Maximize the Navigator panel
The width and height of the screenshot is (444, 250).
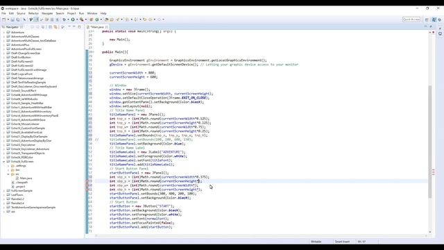pyautogui.click(x=79, y=27)
